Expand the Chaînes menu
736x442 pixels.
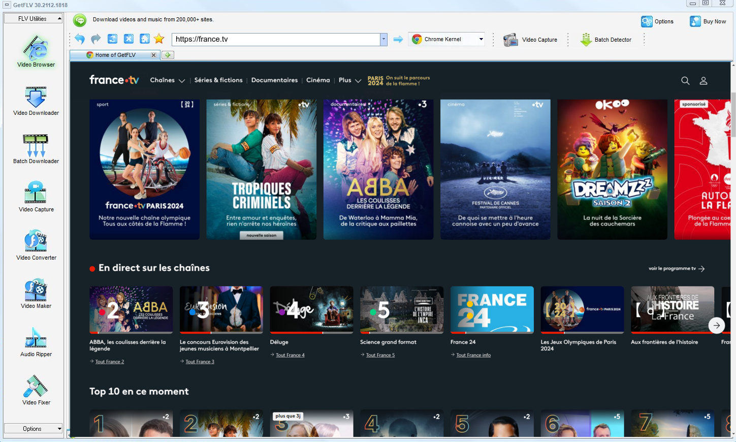[x=168, y=80]
